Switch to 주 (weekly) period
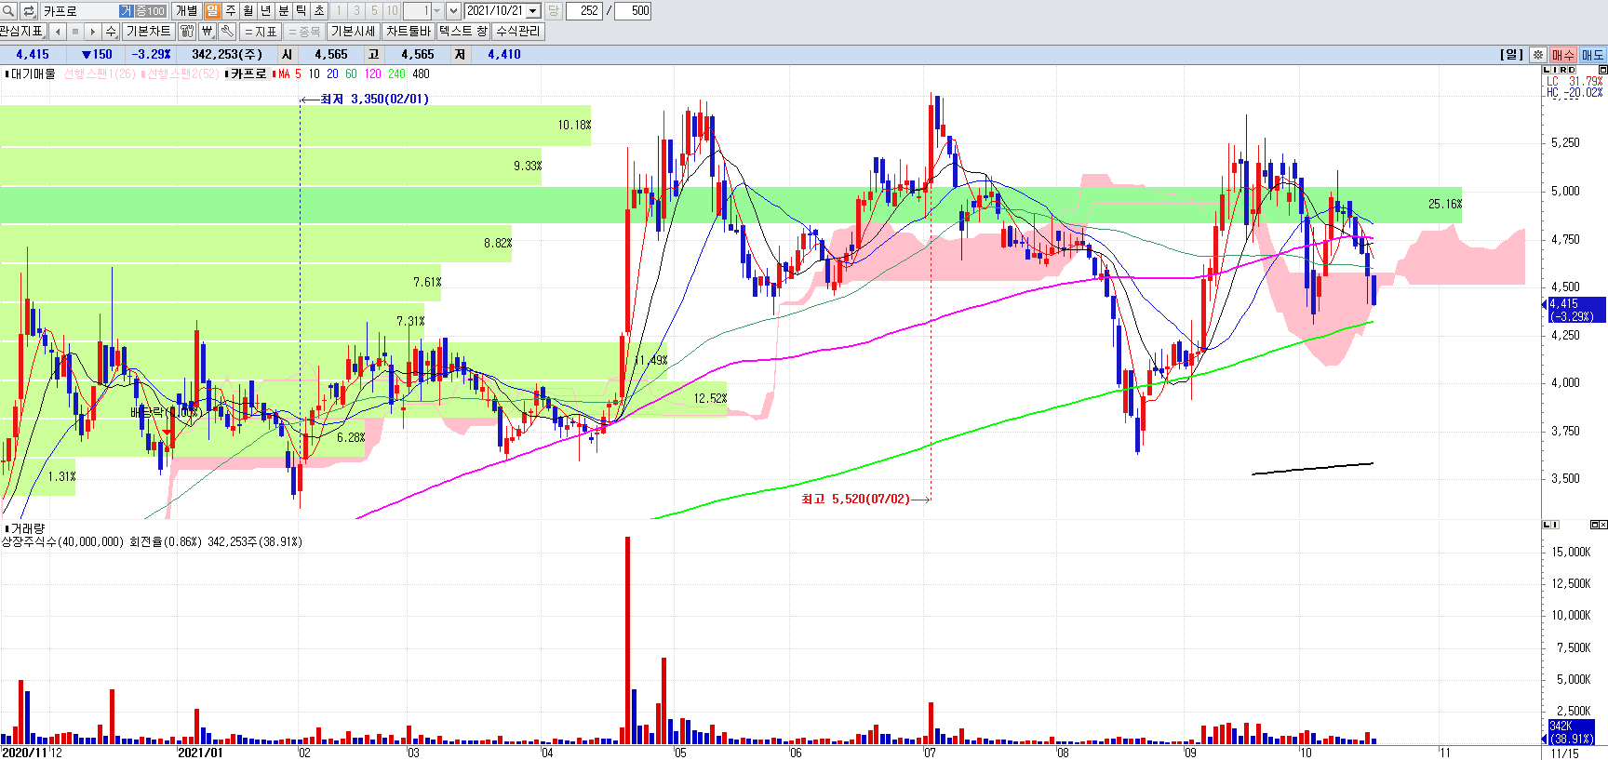Viewport: 1608px width, 760px height. [231, 11]
